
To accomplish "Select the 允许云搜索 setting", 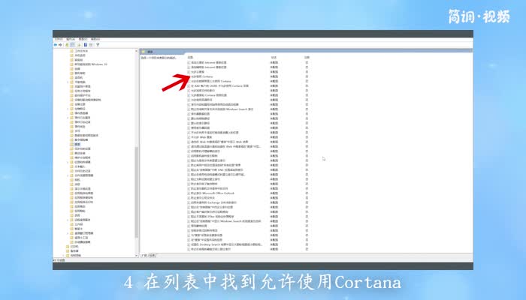I will pos(198,72).
